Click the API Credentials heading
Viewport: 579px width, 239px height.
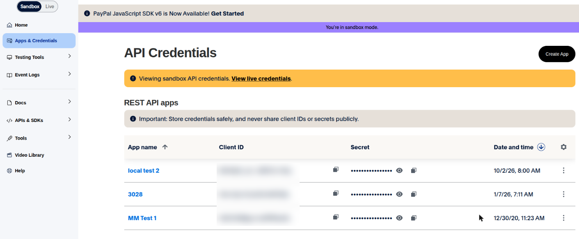170,53
